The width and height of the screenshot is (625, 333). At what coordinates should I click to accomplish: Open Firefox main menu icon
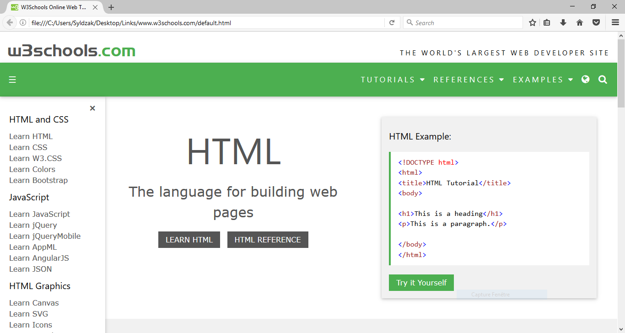615,22
